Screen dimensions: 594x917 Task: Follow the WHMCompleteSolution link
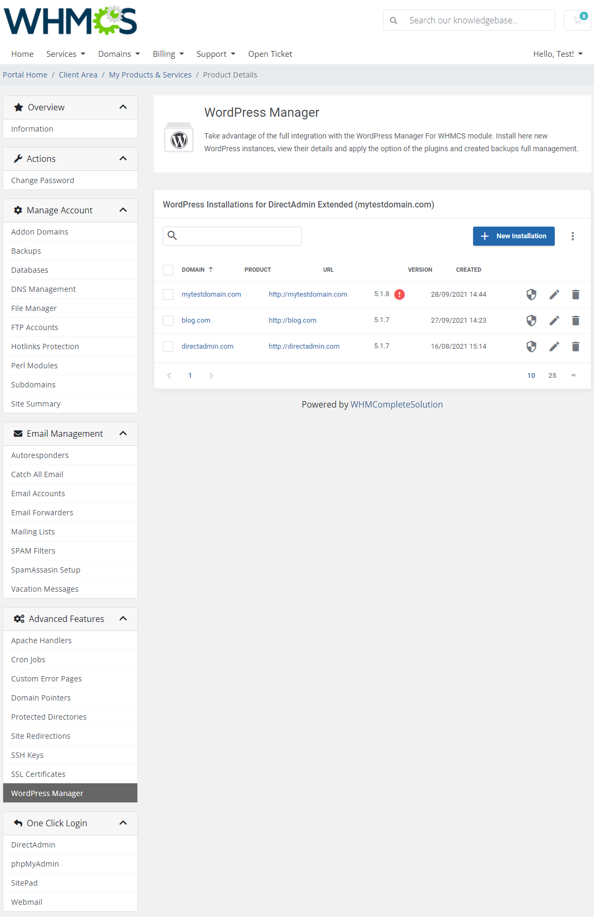tap(397, 404)
